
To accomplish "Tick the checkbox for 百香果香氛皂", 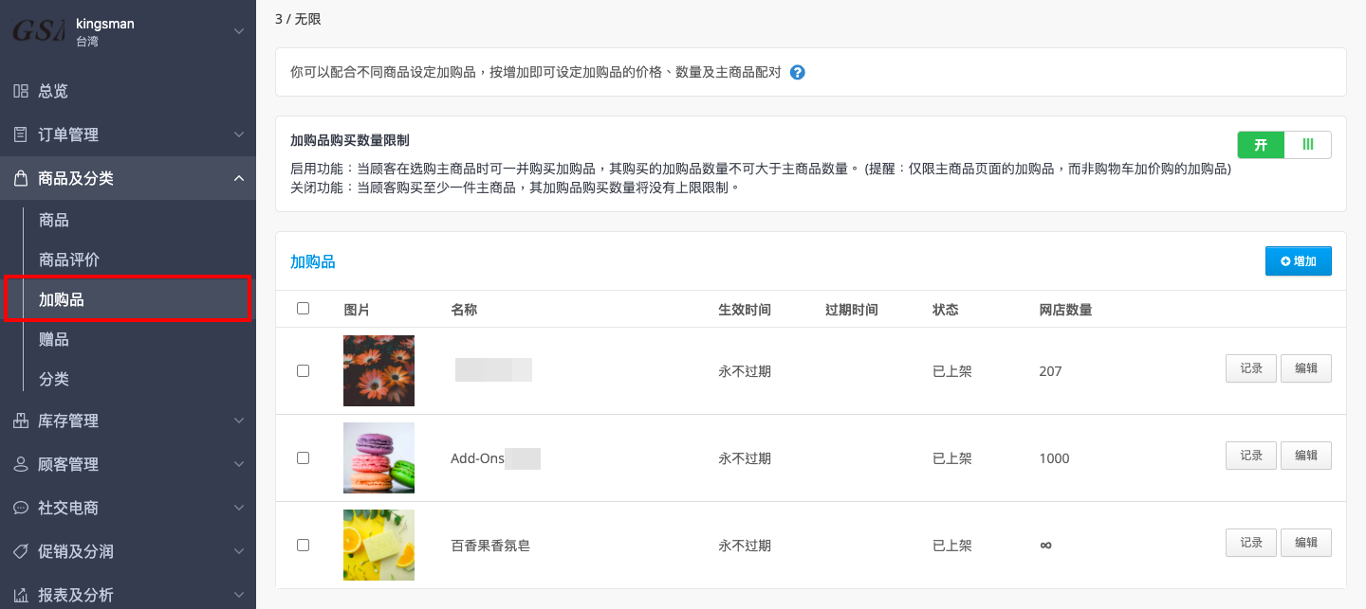I will [303, 545].
